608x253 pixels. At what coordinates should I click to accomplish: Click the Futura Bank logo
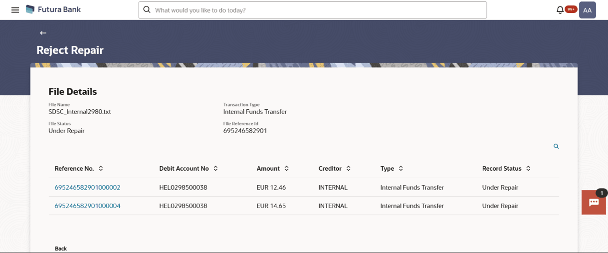(x=53, y=9)
